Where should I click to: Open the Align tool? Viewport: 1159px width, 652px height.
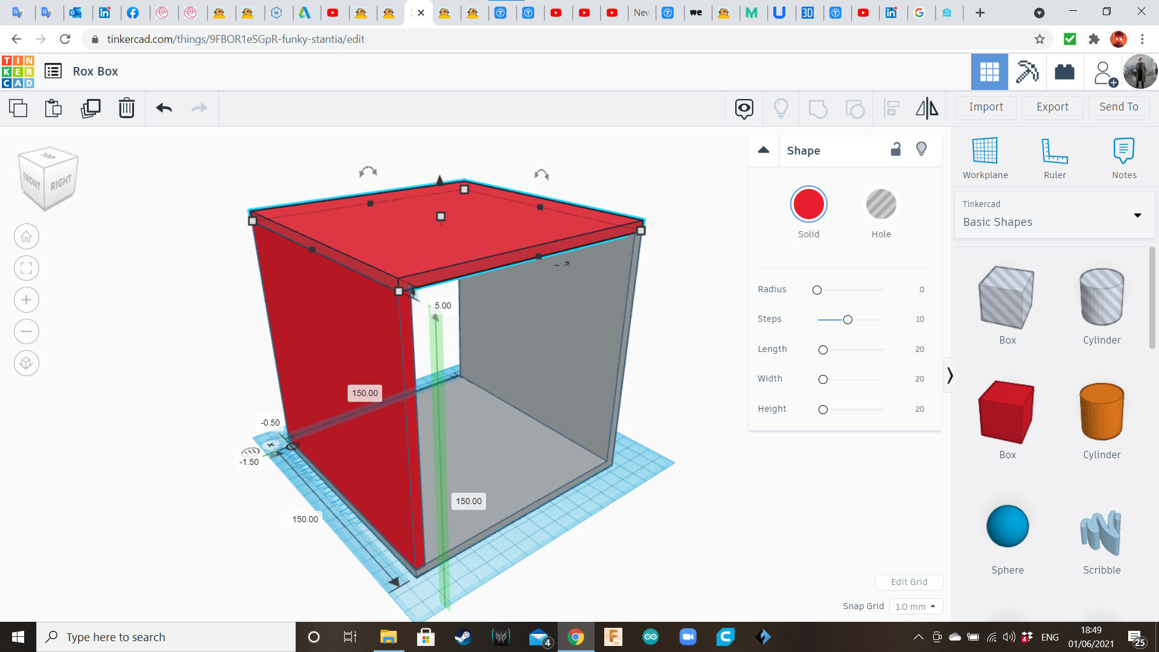891,108
